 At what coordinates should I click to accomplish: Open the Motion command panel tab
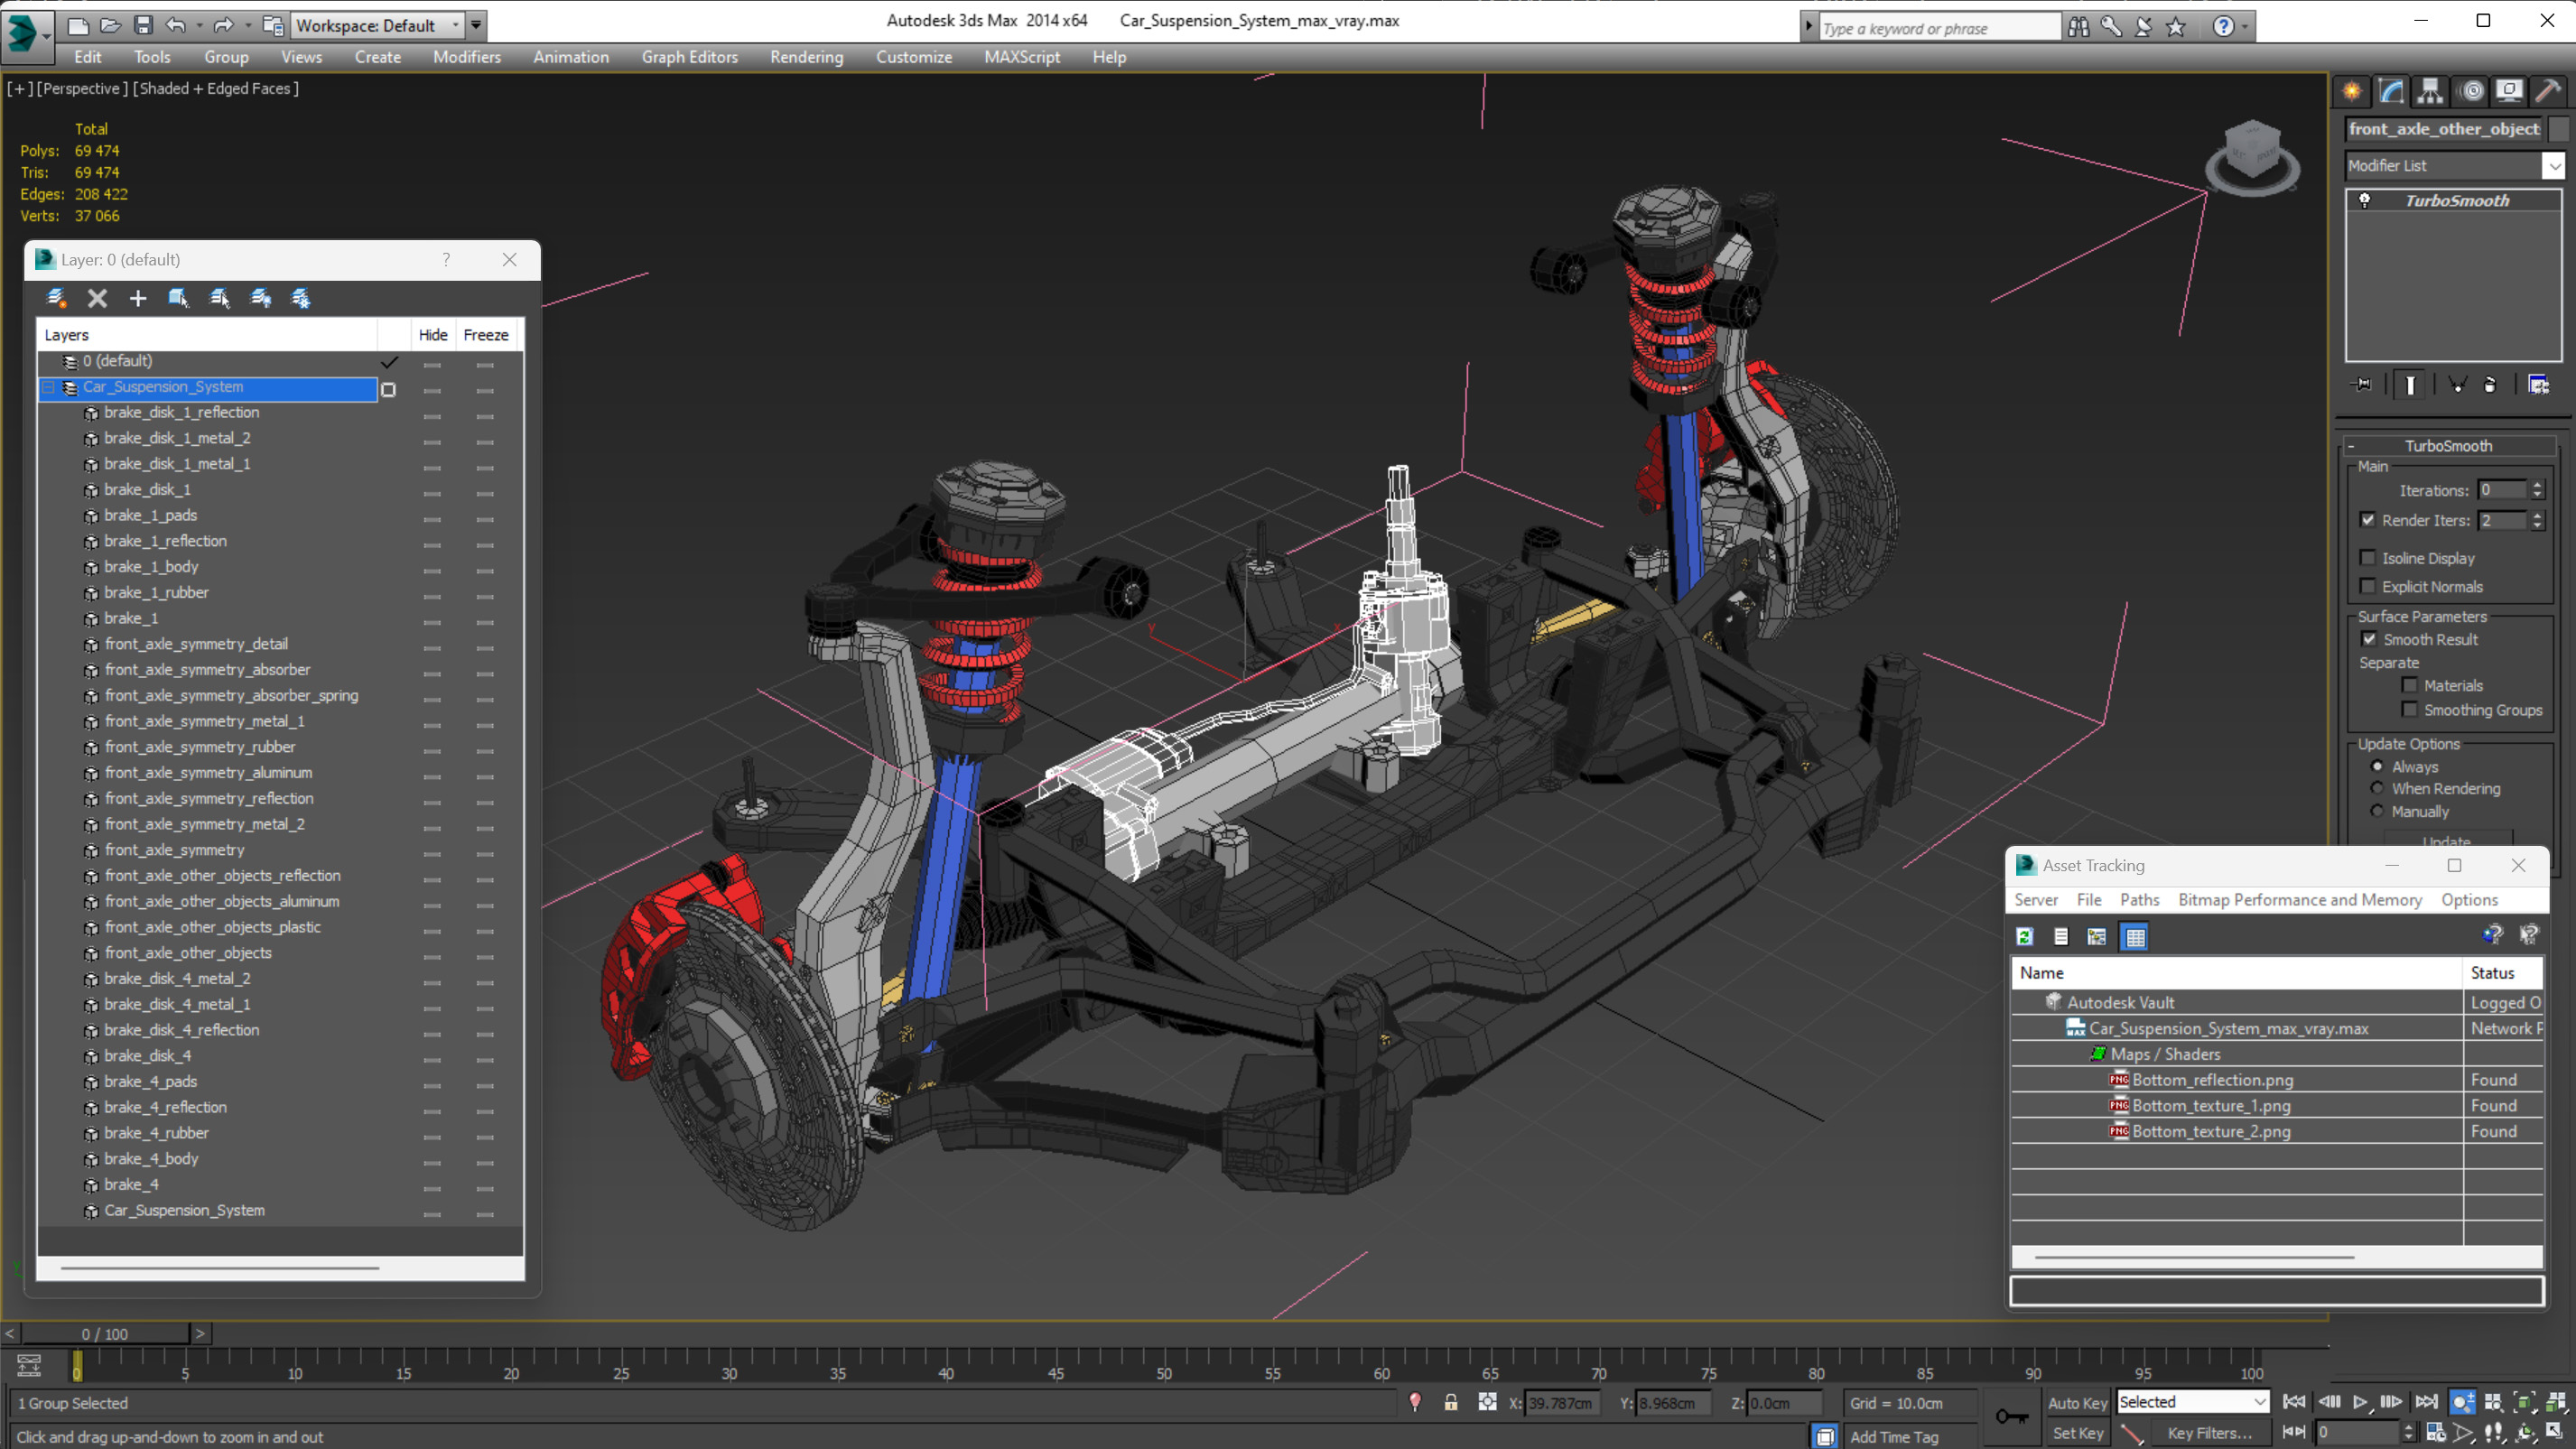2472,91
